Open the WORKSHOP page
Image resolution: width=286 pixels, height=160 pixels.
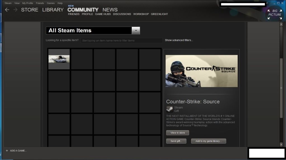click(141, 14)
